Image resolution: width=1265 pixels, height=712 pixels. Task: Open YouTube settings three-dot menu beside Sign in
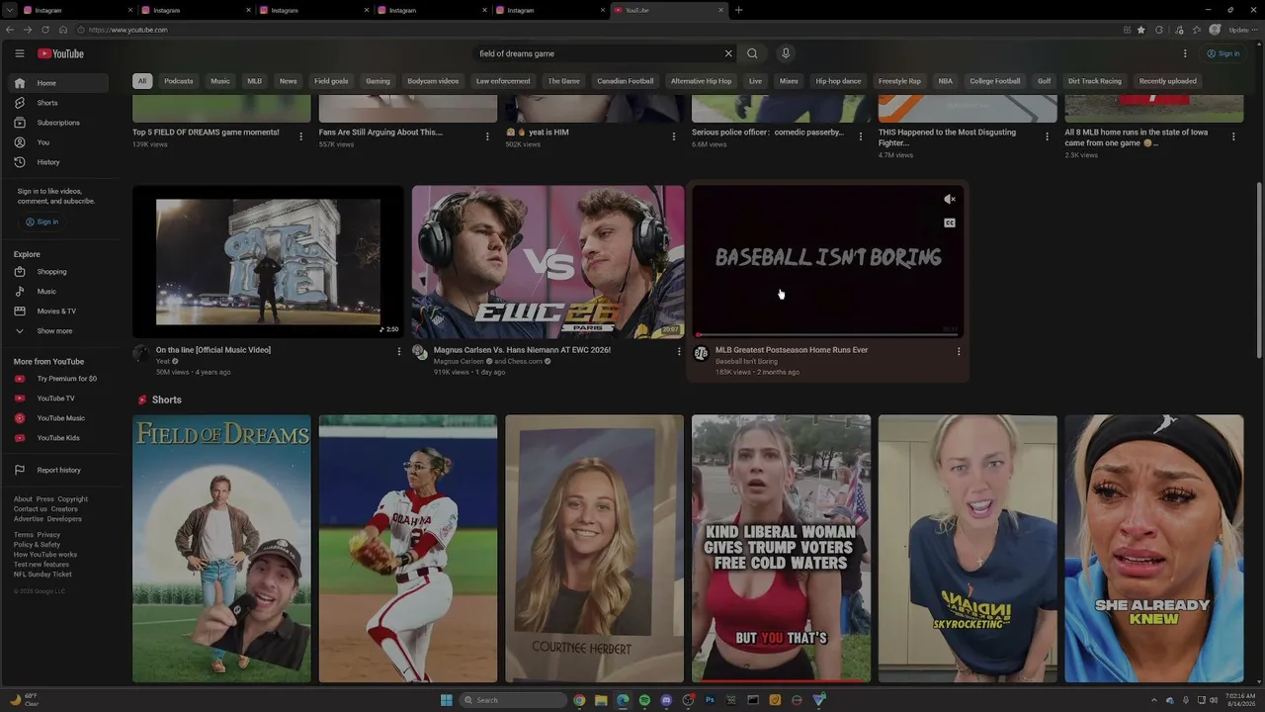(x=1185, y=53)
